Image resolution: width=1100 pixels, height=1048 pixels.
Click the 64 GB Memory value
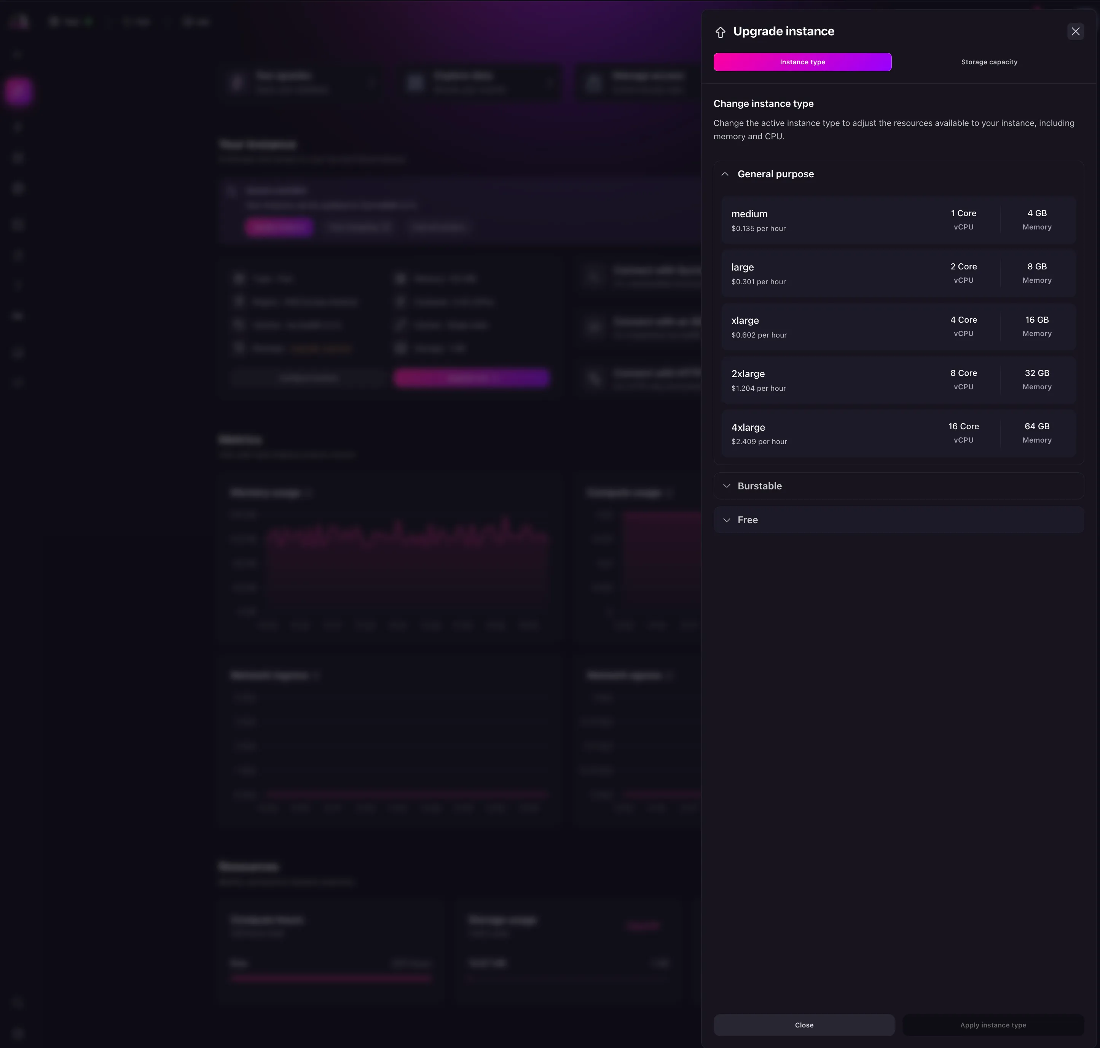coord(1036,427)
